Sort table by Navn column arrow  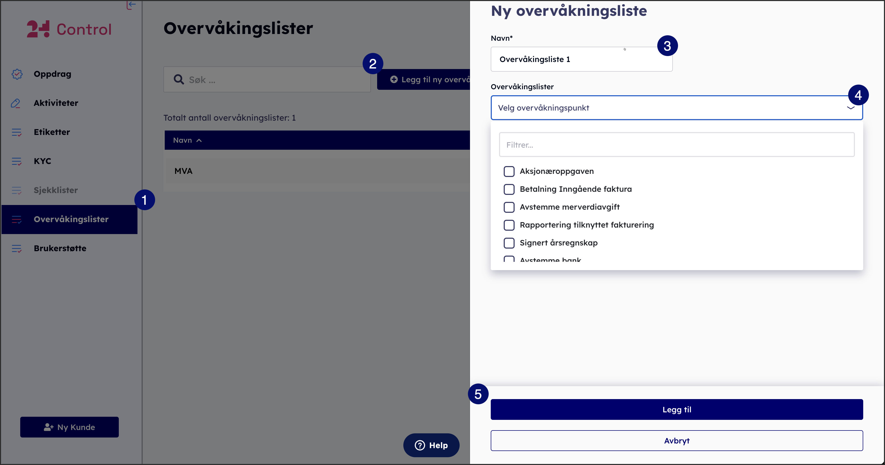[199, 140]
